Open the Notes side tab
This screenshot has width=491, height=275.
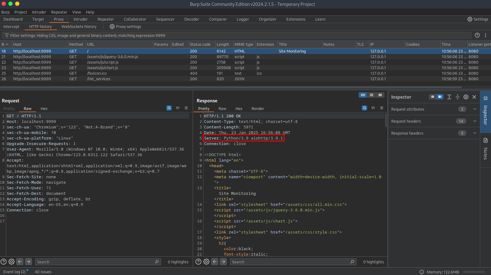485,150
